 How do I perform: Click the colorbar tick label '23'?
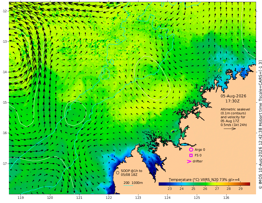(x=170, y=189)
